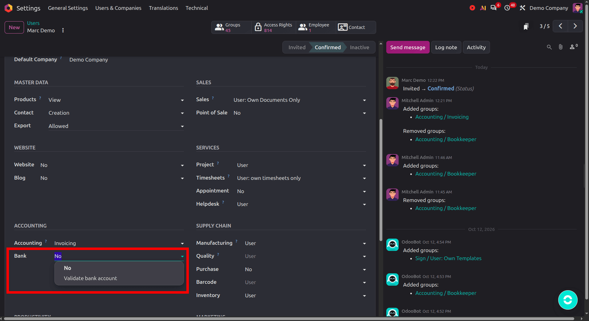
Task: Go back to the Users breadcrumb
Action: pyautogui.click(x=33, y=23)
